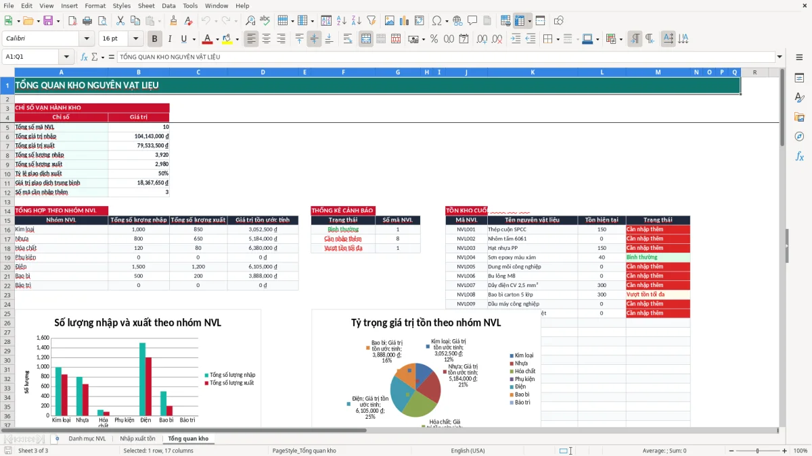The image size is (812, 456).
Task: Click the Insert Comment icon
Action: click(x=472, y=21)
